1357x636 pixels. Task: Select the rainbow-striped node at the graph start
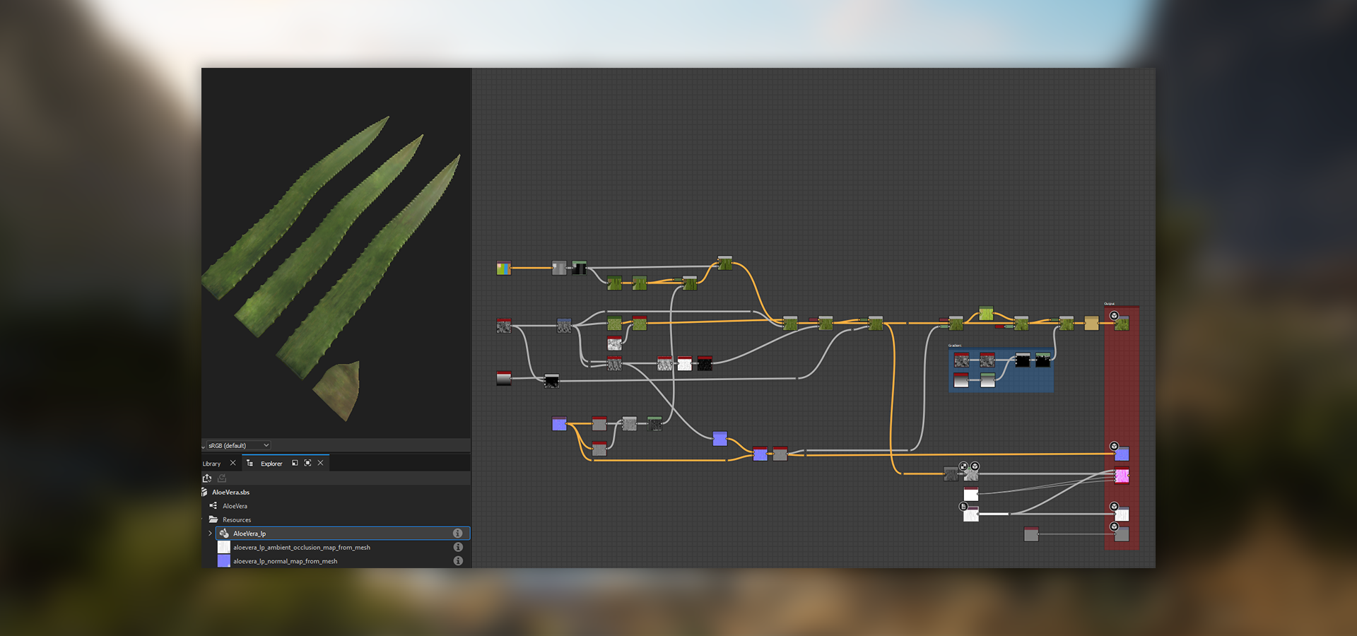pos(504,268)
